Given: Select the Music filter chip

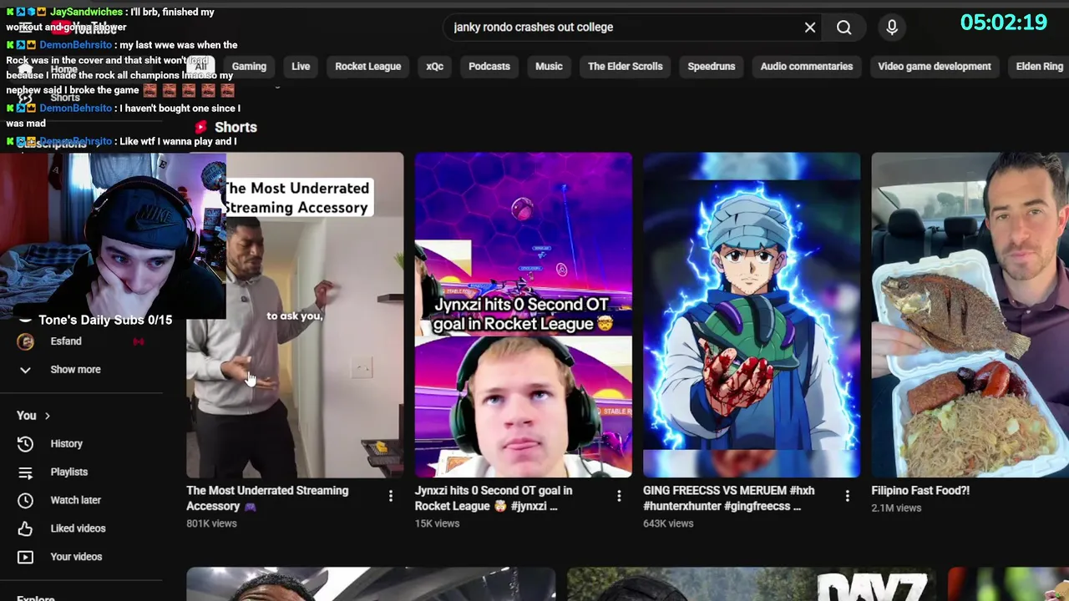Looking at the screenshot, I should [549, 67].
